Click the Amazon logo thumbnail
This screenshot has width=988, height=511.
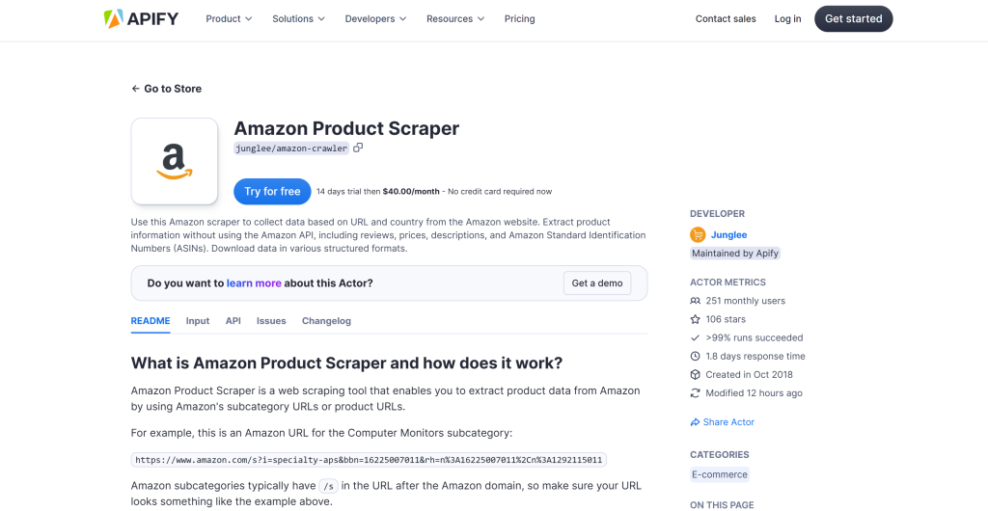[174, 161]
